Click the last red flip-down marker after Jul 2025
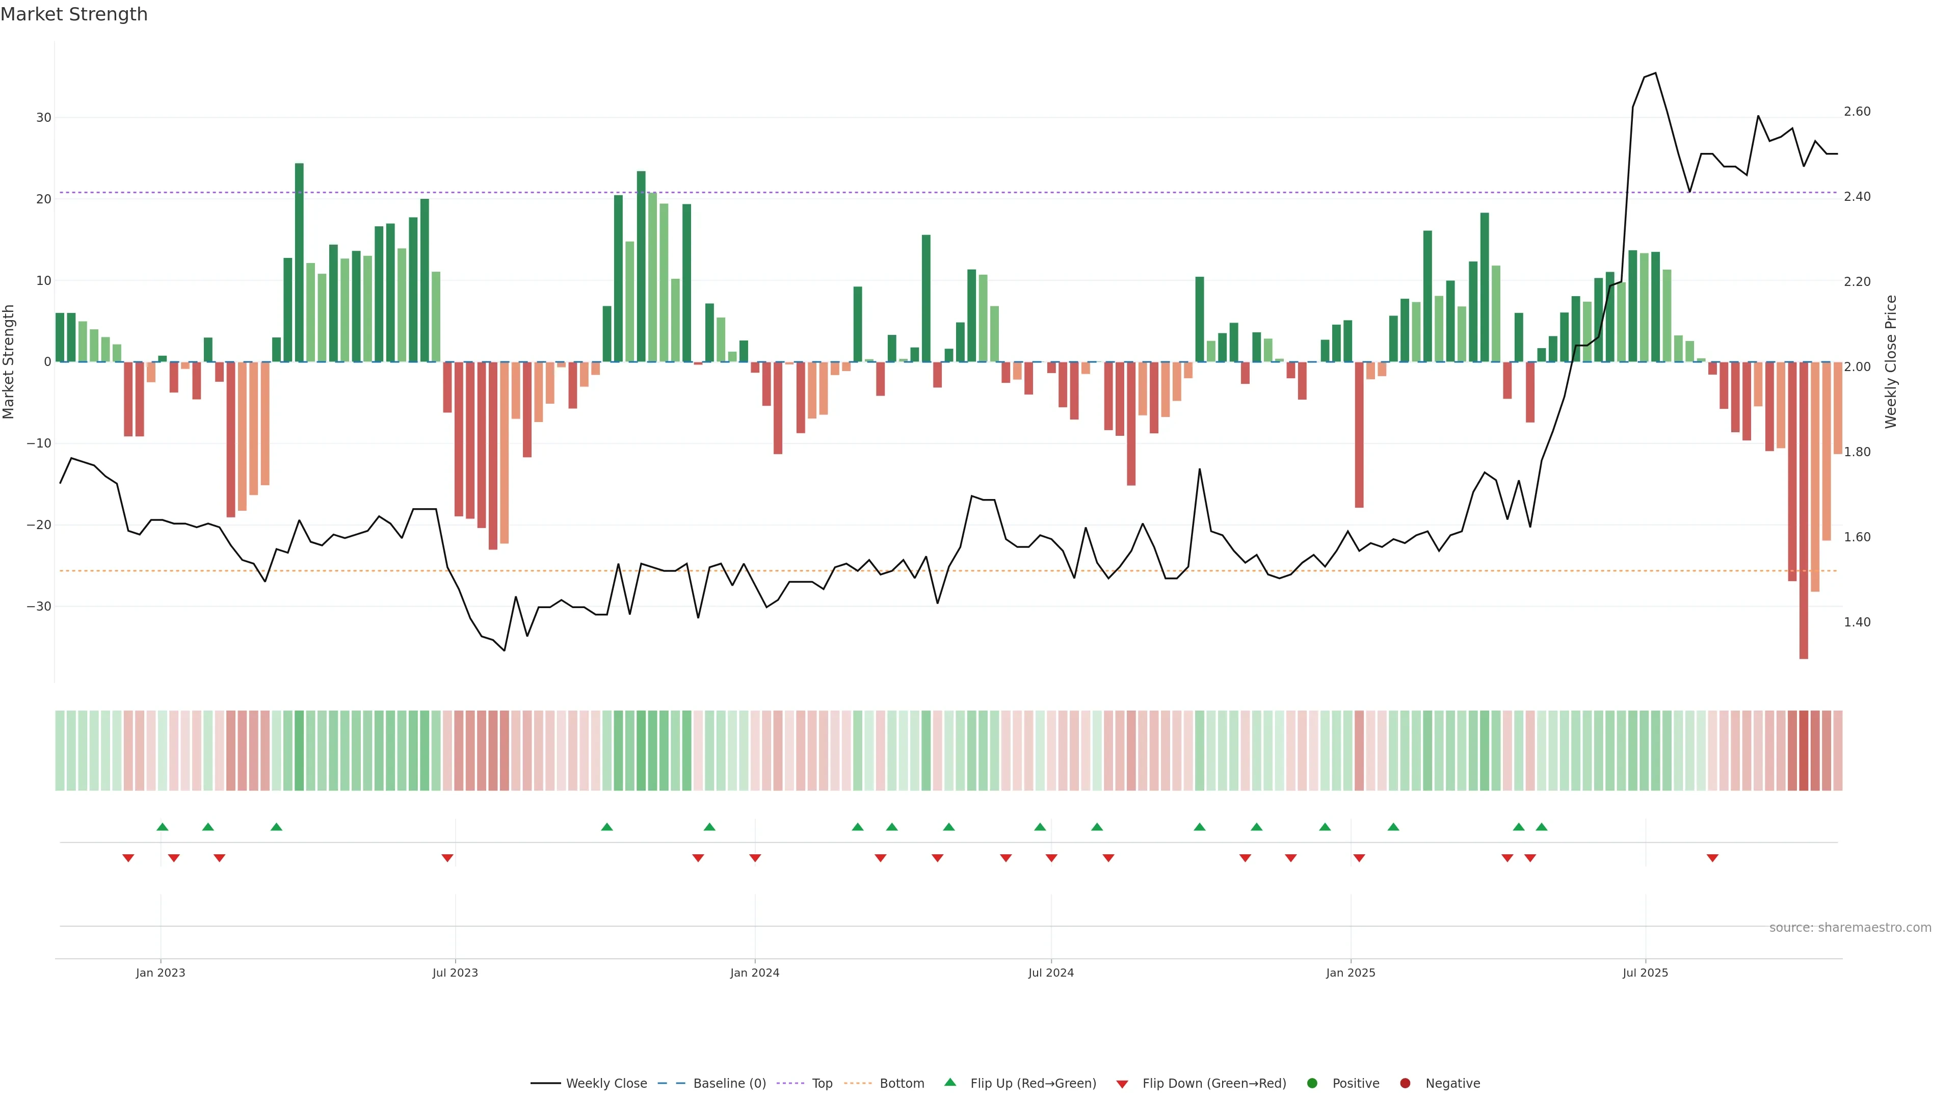The width and height of the screenshot is (1957, 1101). (x=1712, y=858)
